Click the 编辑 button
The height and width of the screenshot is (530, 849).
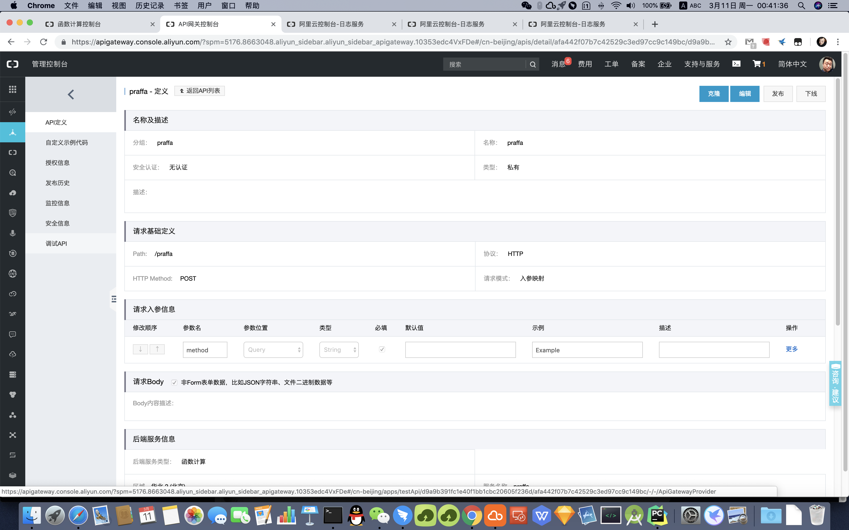(744, 94)
